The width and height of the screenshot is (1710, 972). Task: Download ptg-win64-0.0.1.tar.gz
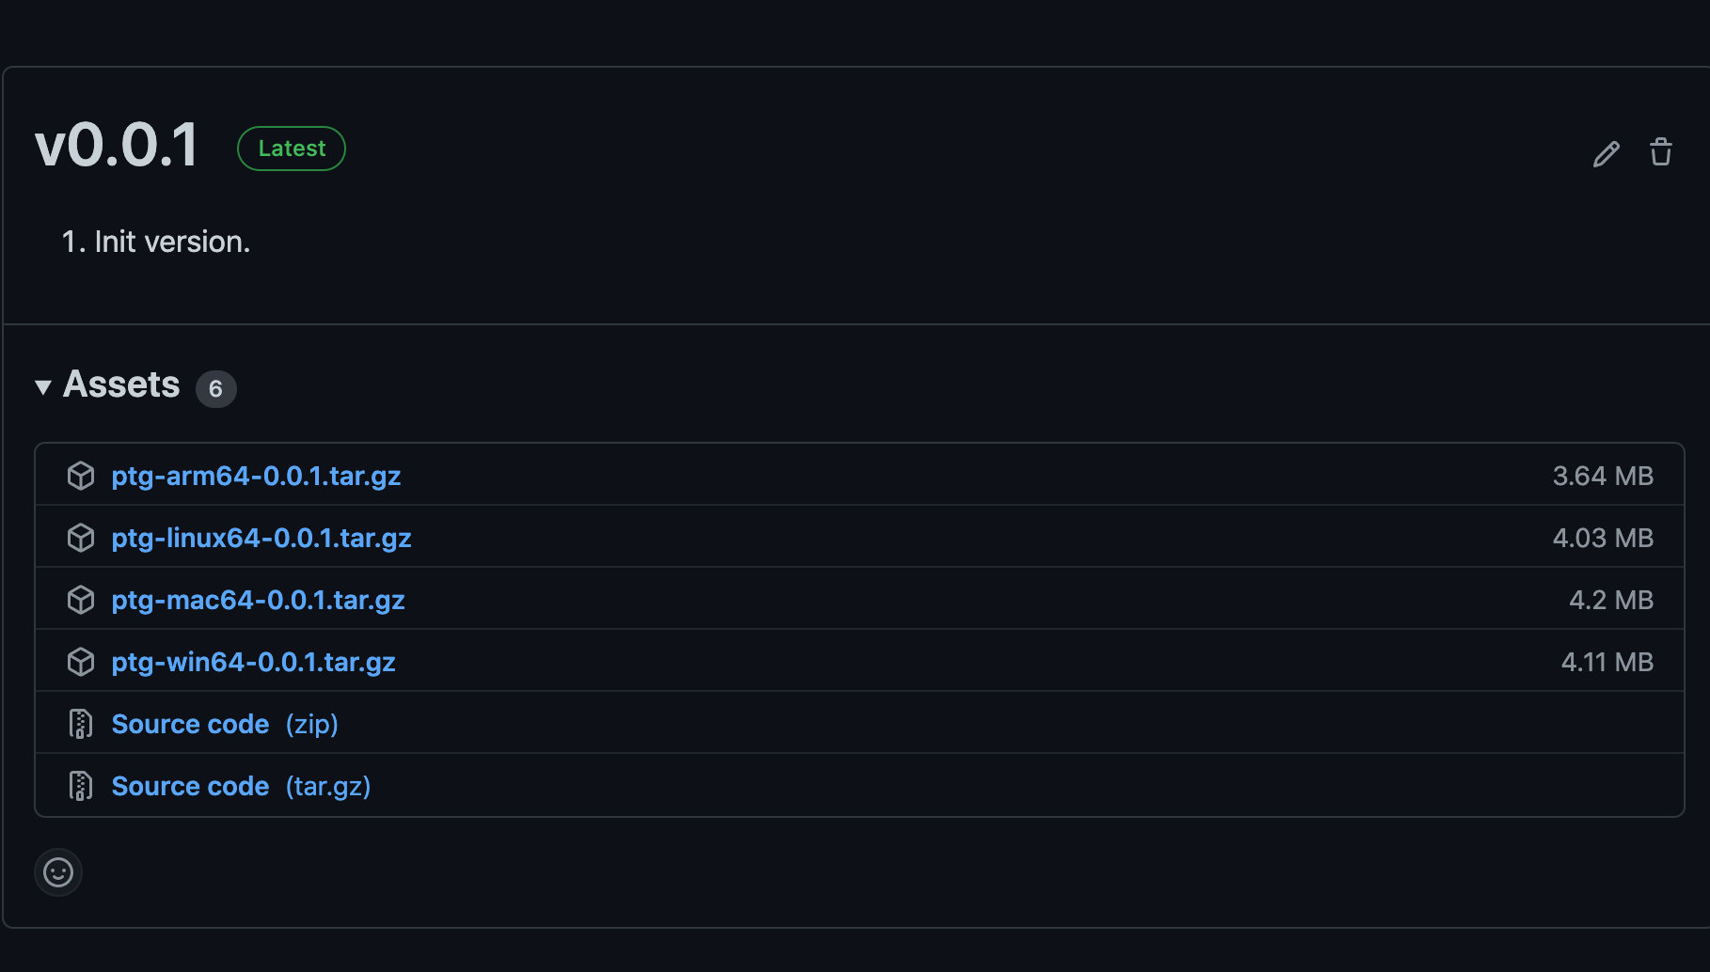click(253, 662)
